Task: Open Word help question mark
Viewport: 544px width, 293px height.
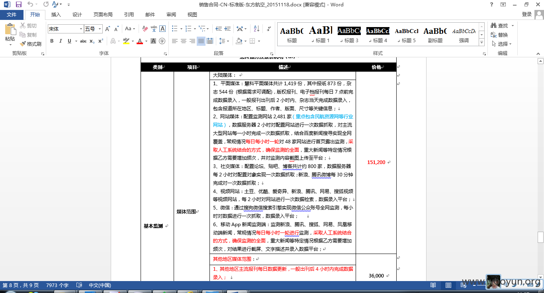Action: click(492, 5)
